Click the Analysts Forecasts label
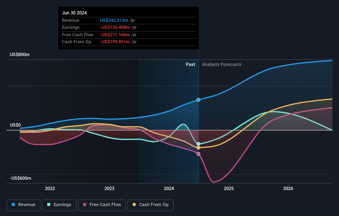339x216 pixels. tap(222, 64)
